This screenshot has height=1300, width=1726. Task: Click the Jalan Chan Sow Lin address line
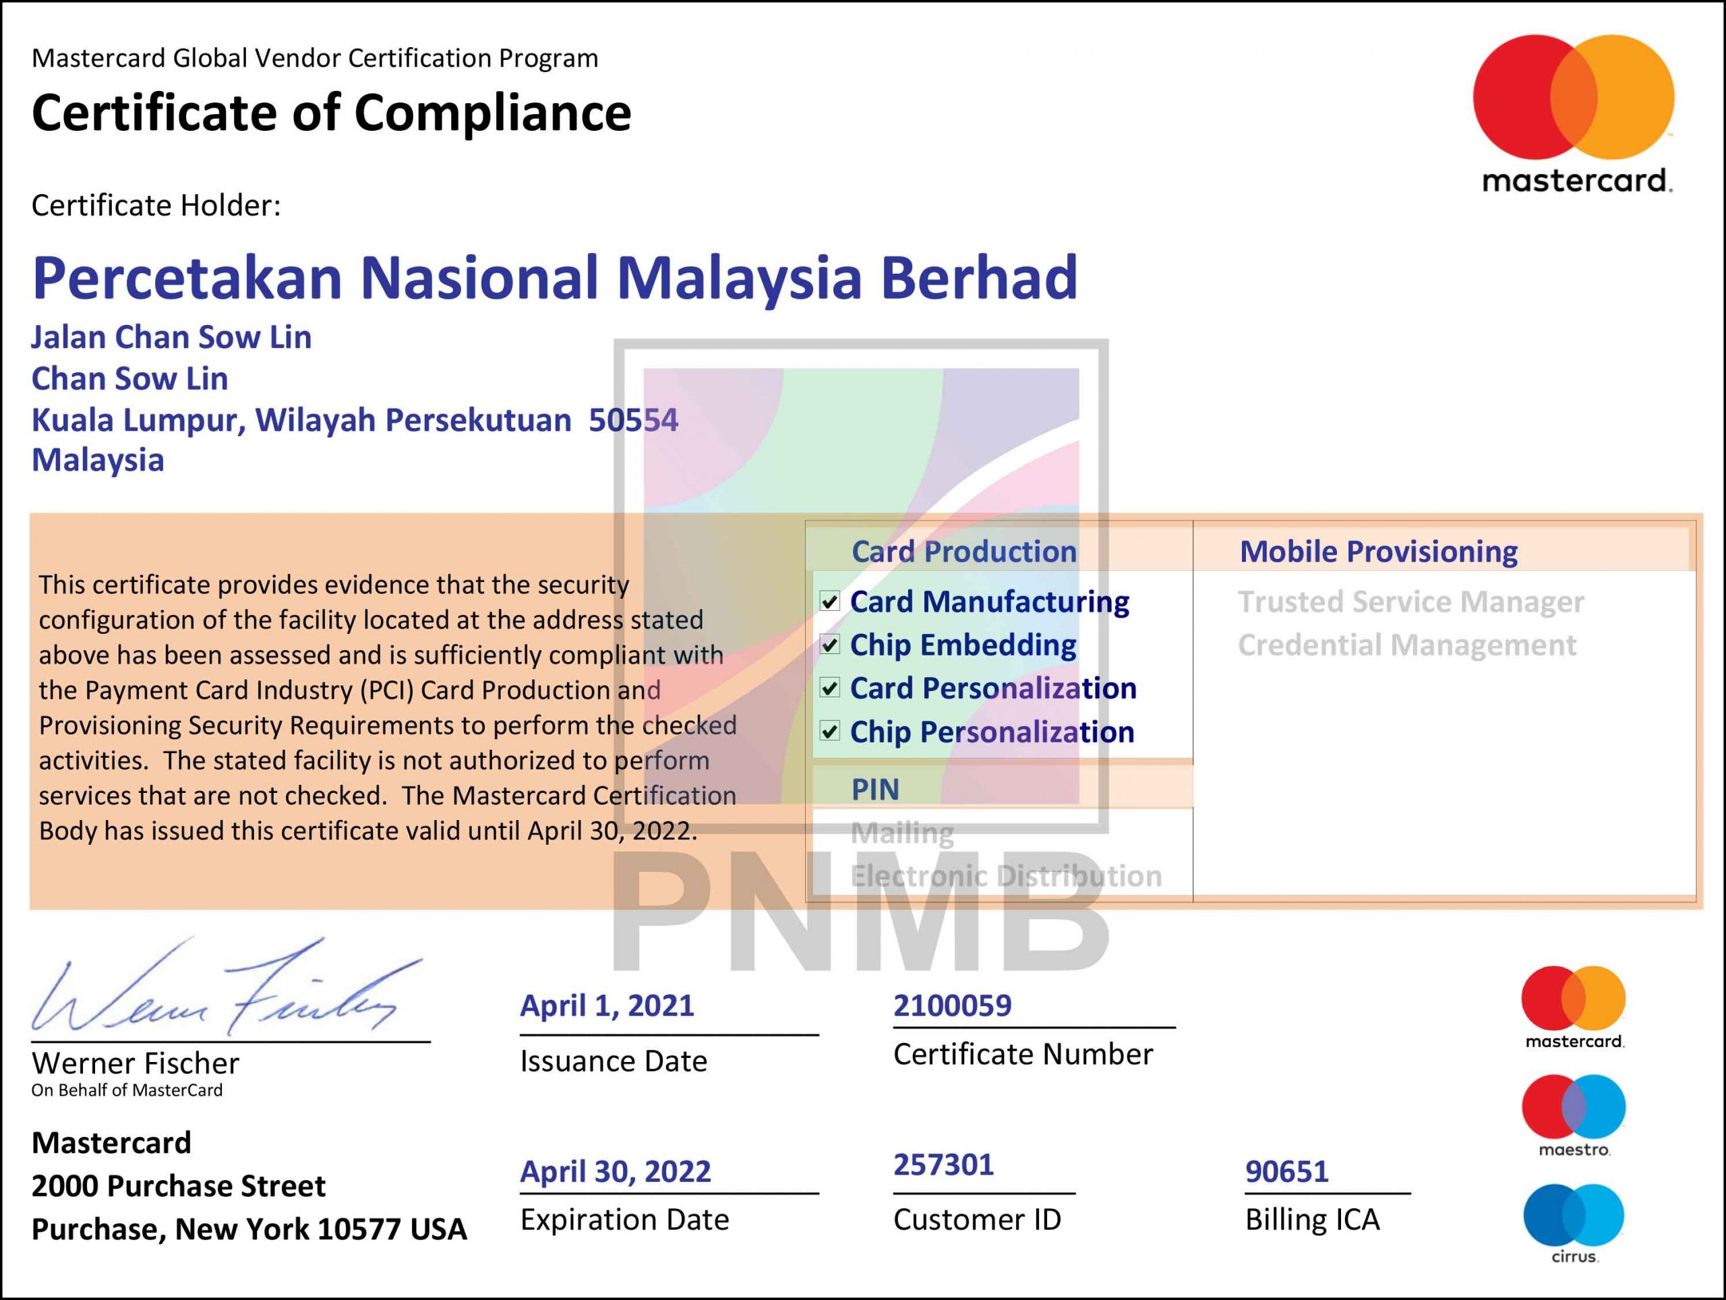172,337
